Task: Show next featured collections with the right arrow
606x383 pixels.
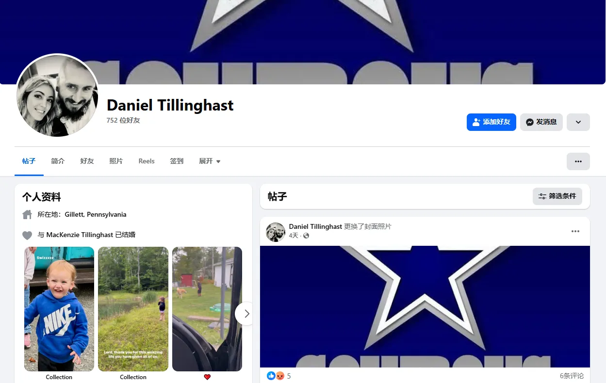Action: 246,314
